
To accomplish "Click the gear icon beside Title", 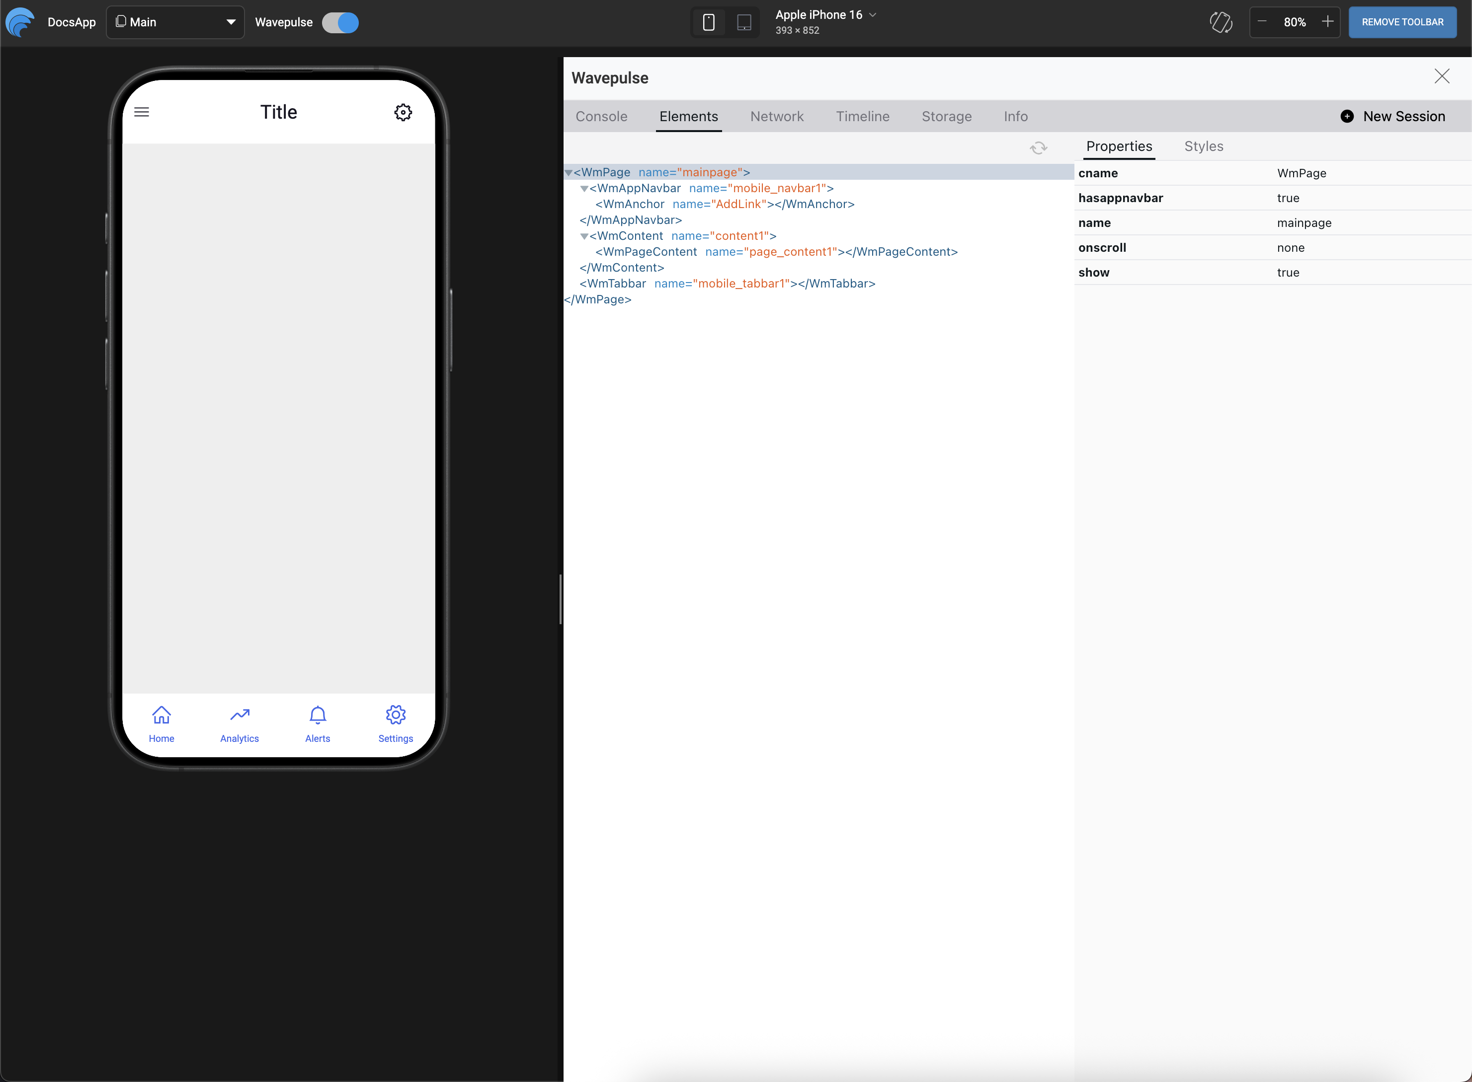I will 403,113.
